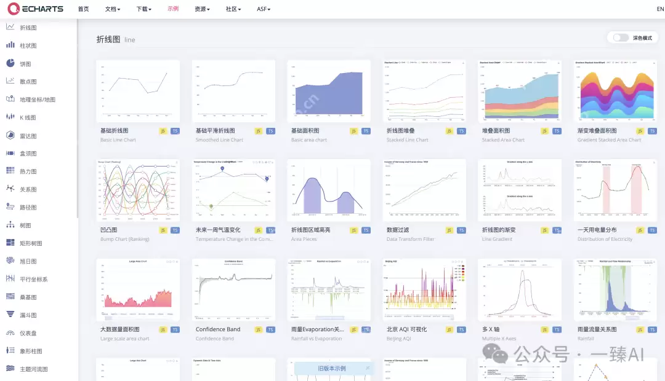Open the 社区 dropdown menu

click(233, 9)
